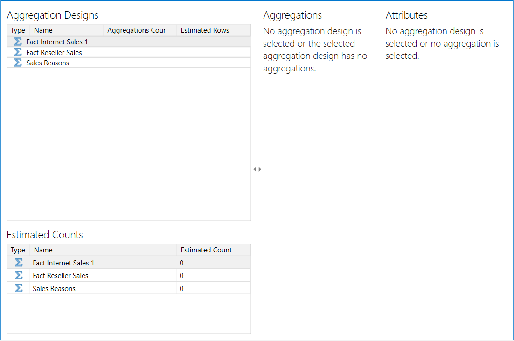Click the Fact Internet Sales 1 sigma icon in Estimated Counts
The image size is (514, 341).
pyautogui.click(x=18, y=263)
